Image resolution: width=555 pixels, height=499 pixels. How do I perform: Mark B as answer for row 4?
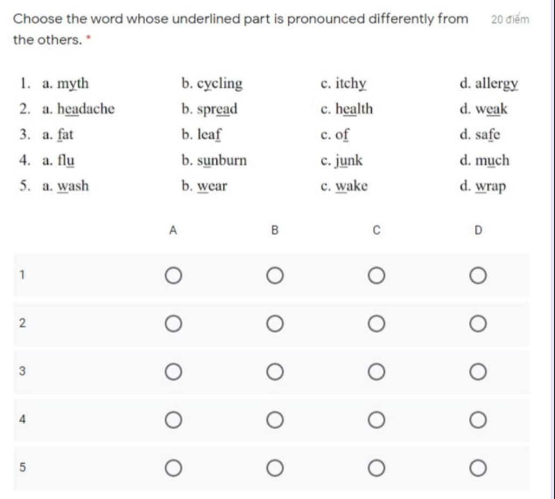coord(275,420)
